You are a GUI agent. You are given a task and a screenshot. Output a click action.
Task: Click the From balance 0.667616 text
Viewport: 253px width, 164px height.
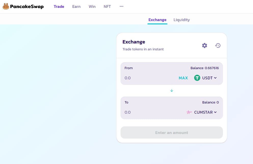pos(204,68)
